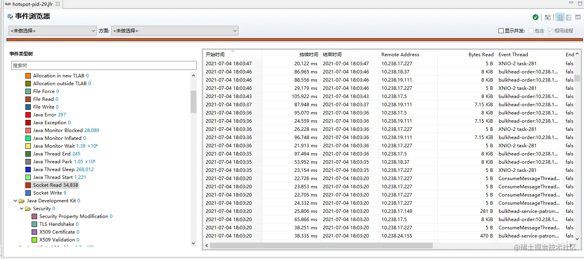Click the Java Error red icon
Viewport: 584px width, 259px height.
tap(28, 115)
